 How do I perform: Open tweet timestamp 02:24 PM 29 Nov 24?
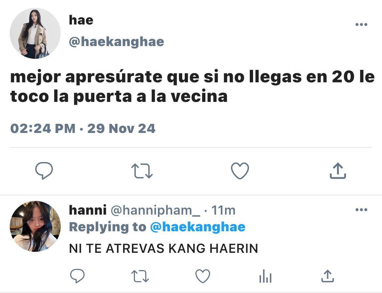click(x=83, y=128)
